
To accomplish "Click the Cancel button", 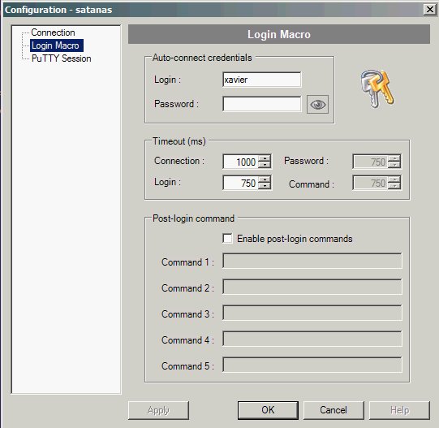I will pyautogui.click(x=334, y=410).
